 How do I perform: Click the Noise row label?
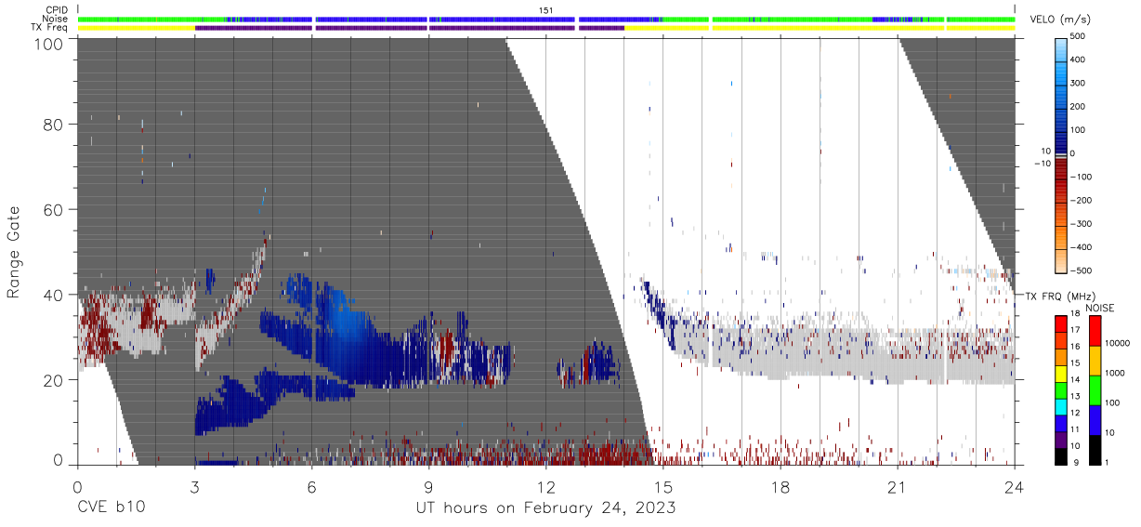click(55, 19)
